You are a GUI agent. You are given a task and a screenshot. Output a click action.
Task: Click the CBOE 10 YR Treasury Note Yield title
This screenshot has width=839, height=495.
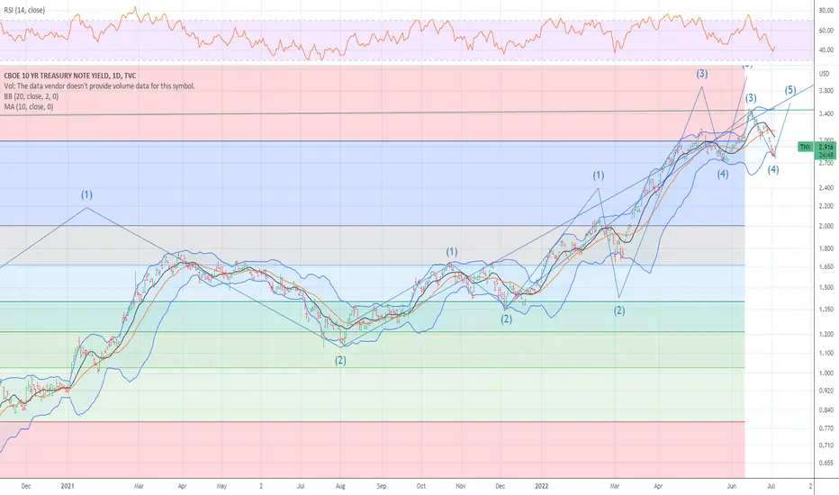click(70, 76)
